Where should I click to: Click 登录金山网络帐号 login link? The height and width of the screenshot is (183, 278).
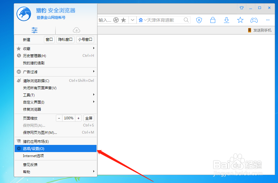point(51,18)
